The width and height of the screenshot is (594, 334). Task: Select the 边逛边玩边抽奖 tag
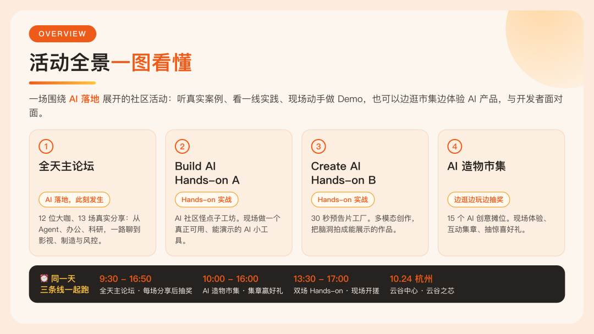[479, 200]
